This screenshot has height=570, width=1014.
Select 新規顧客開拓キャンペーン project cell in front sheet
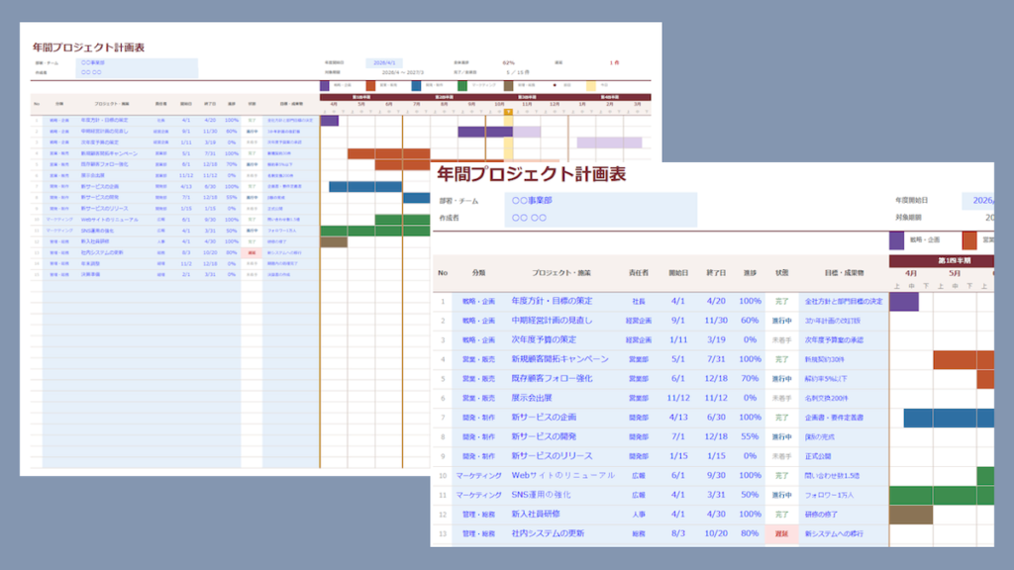pyautogui.click(x=560, y=359)
